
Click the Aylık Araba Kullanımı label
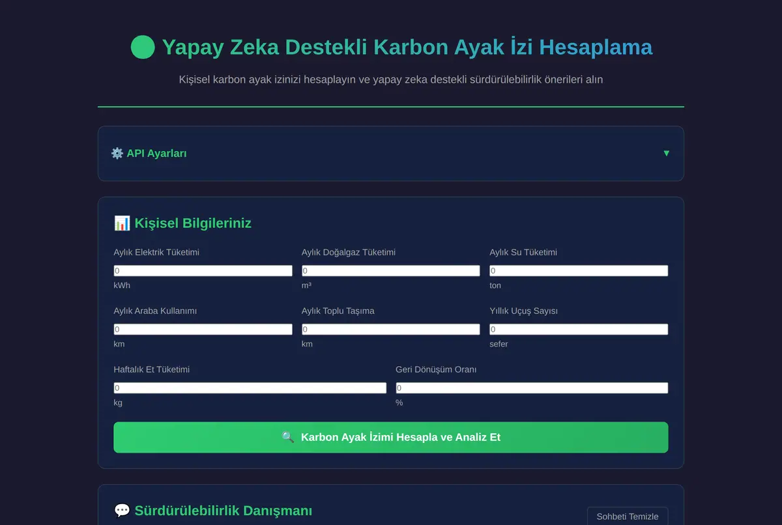(x=155, y=311)
